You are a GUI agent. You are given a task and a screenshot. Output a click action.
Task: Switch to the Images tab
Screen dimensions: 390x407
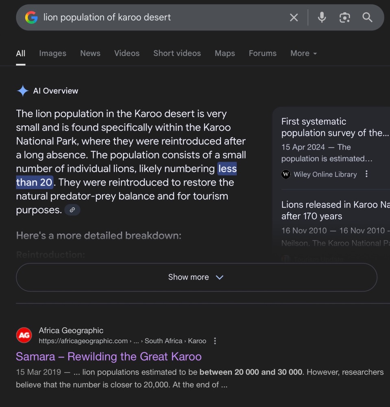(x=52, y=53)
